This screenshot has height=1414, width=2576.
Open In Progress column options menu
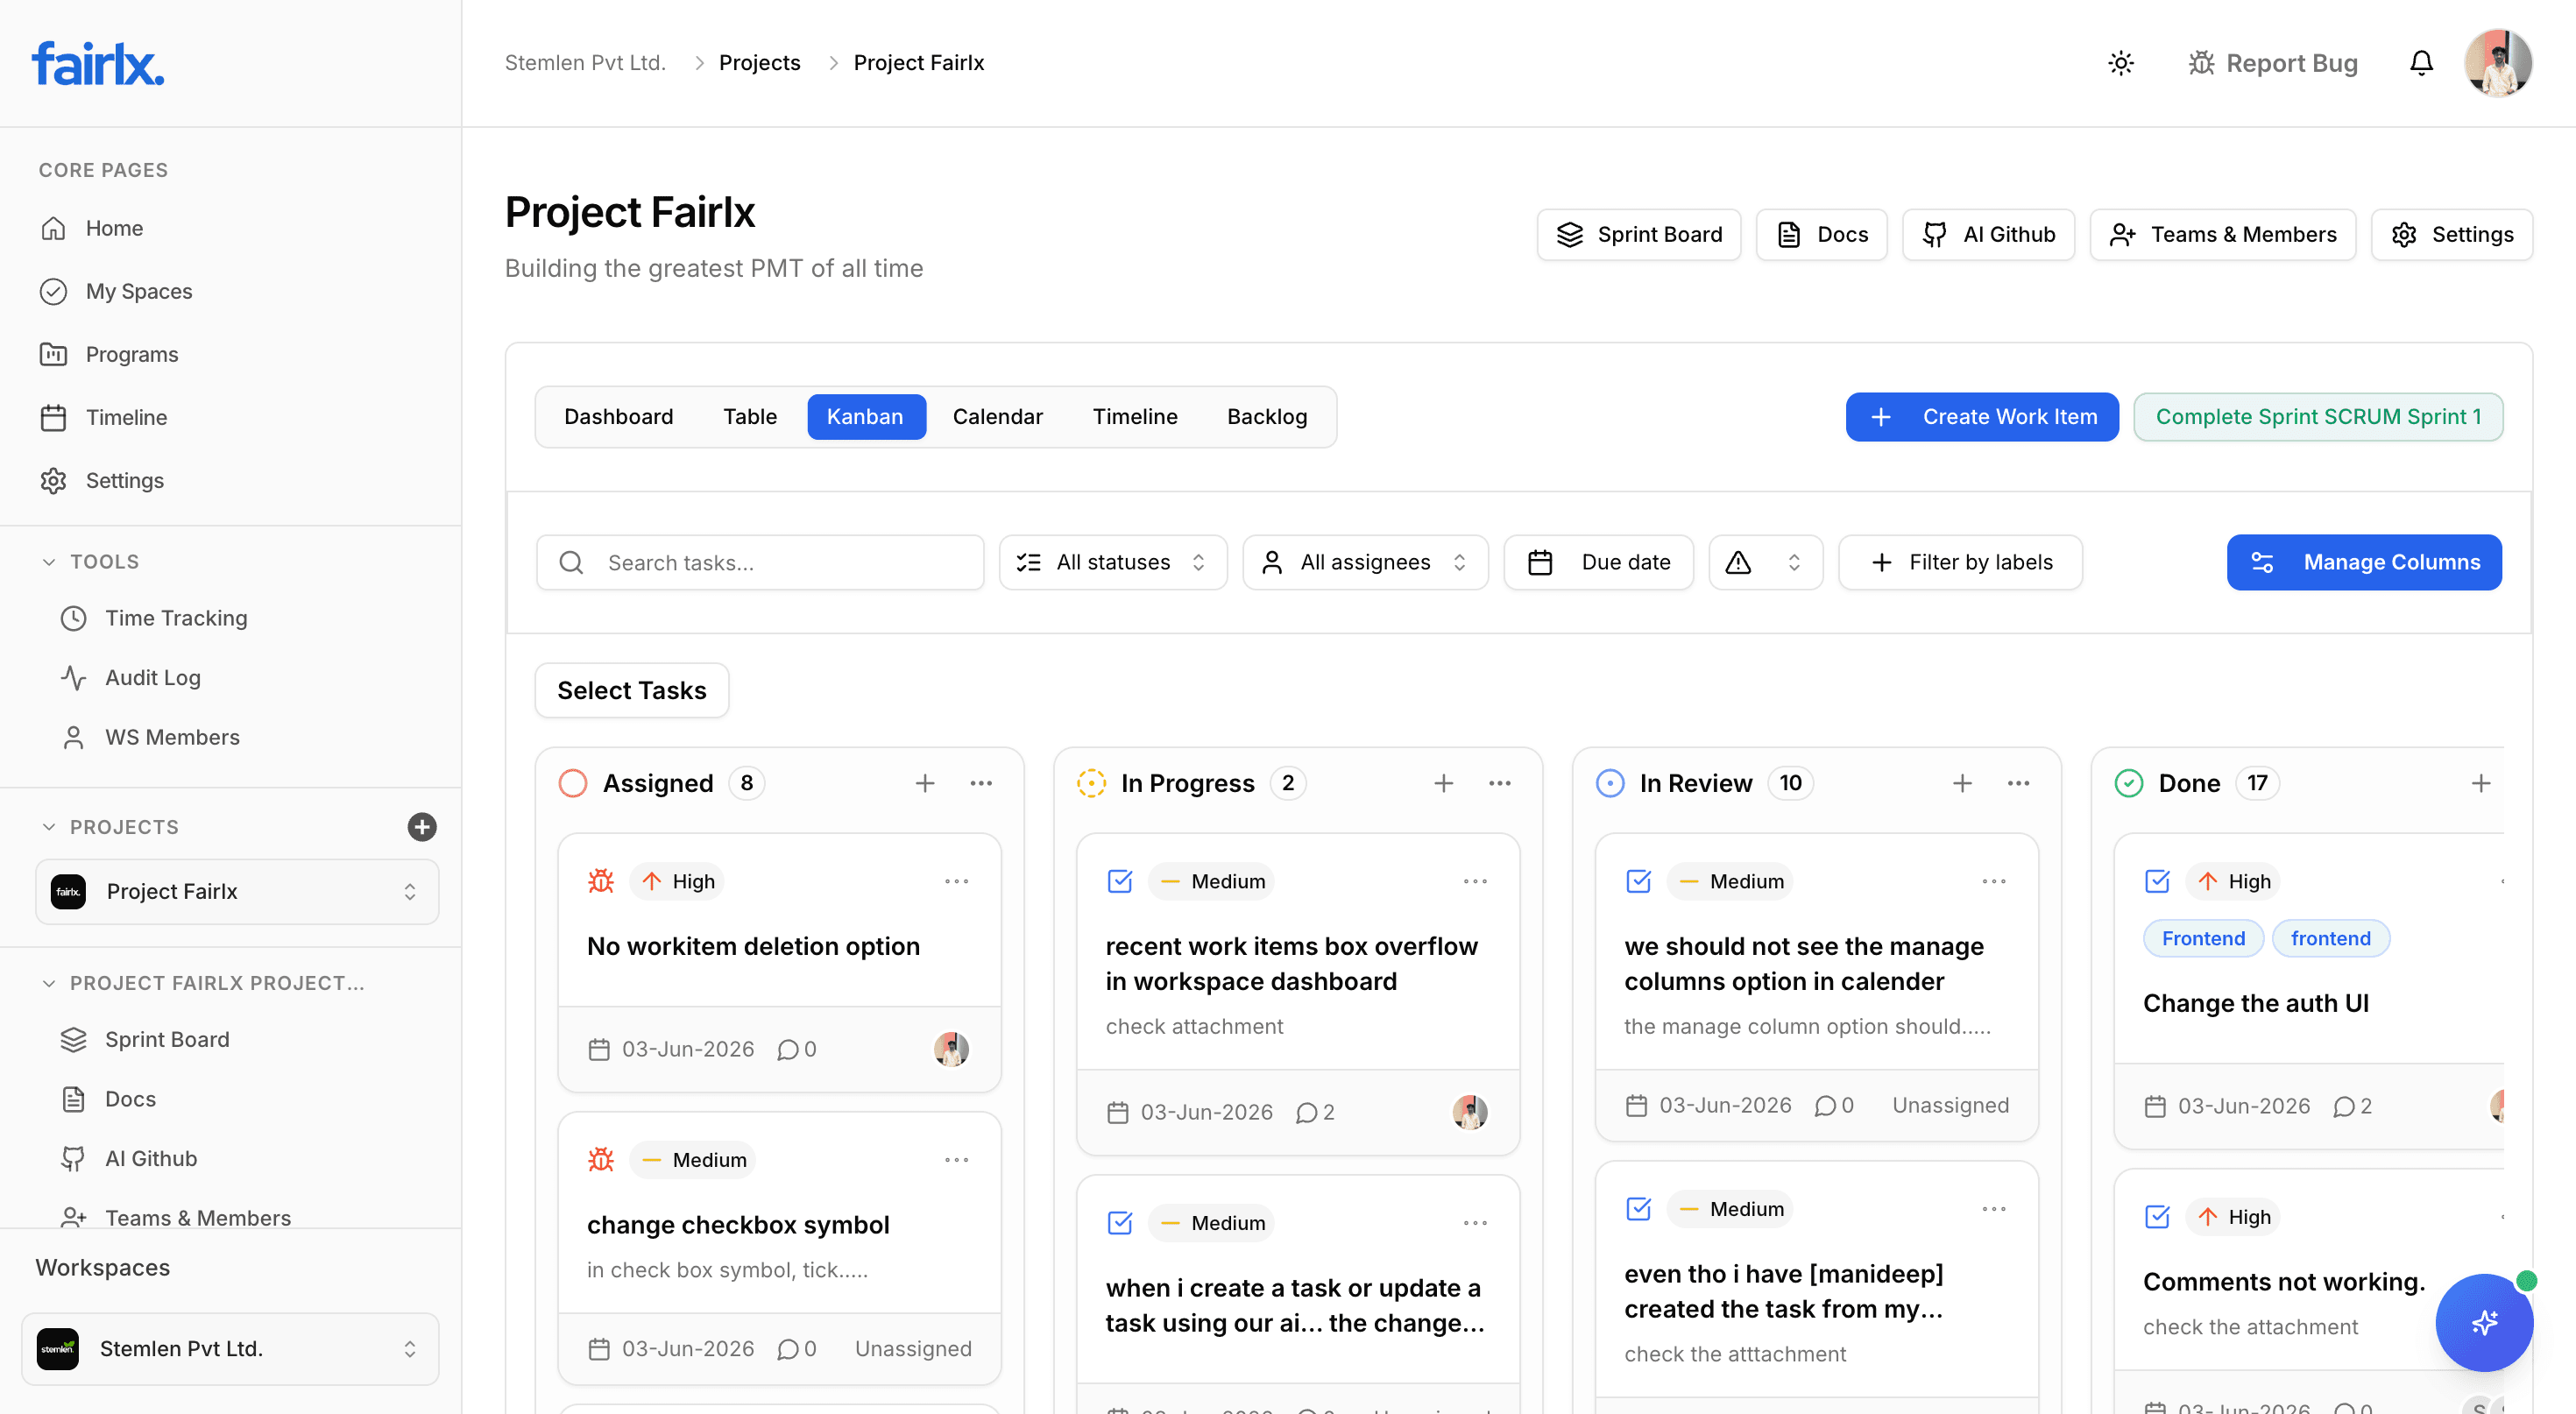1500,783
